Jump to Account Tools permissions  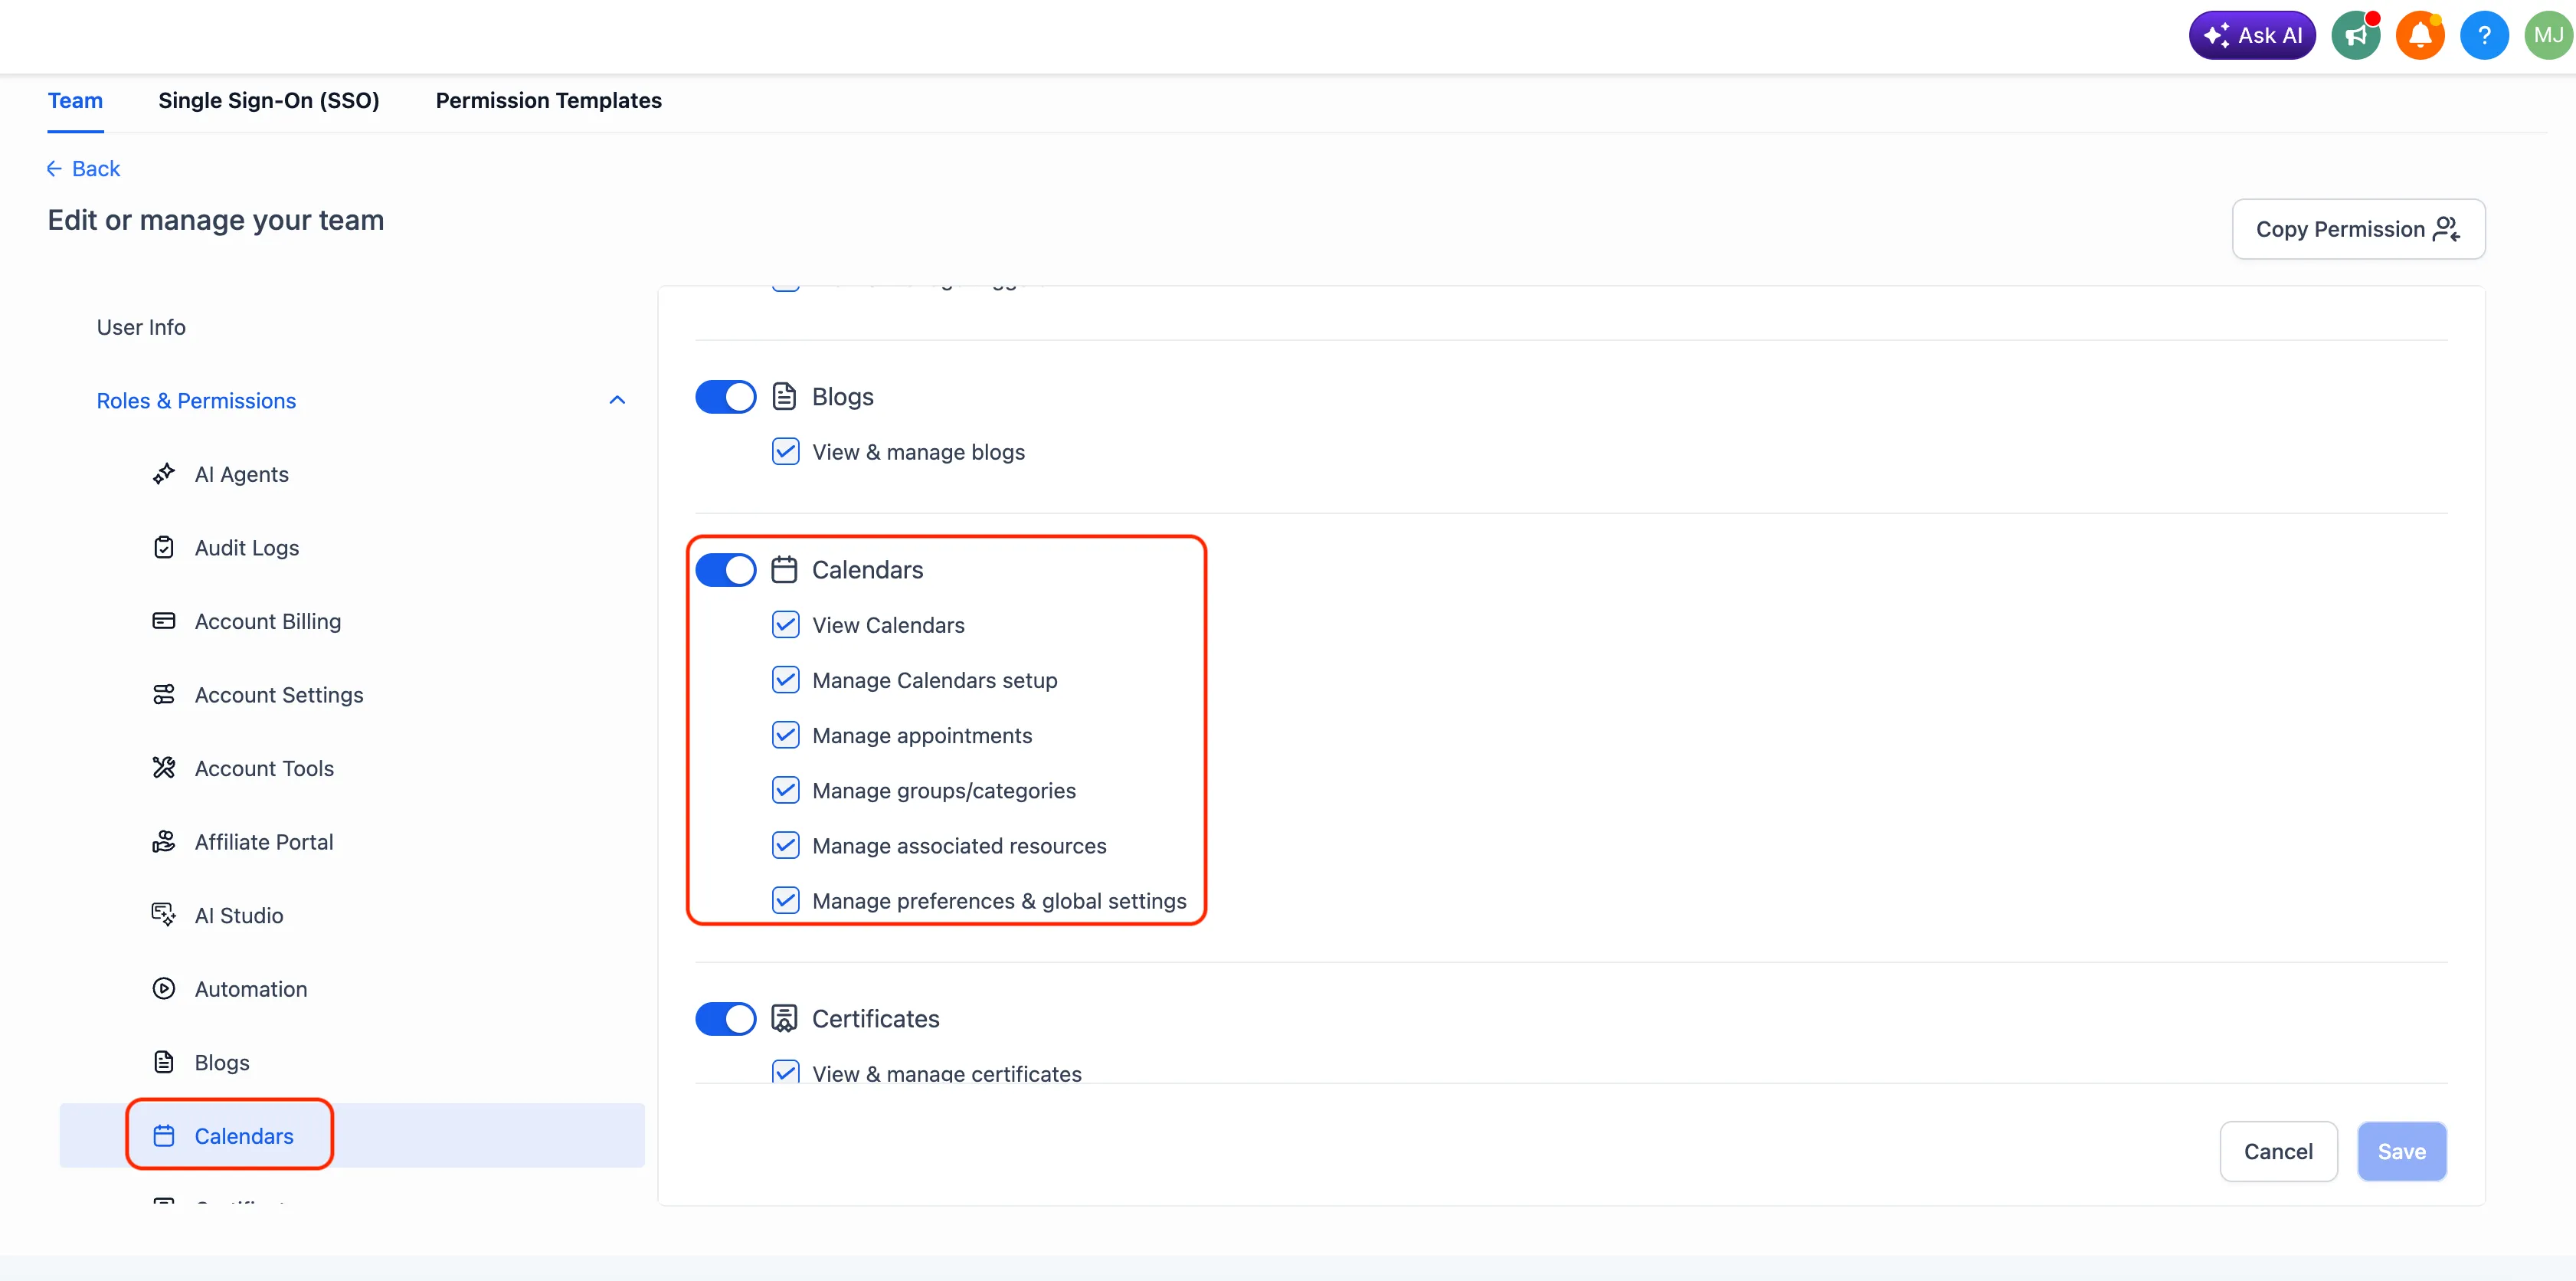[264, 768]
